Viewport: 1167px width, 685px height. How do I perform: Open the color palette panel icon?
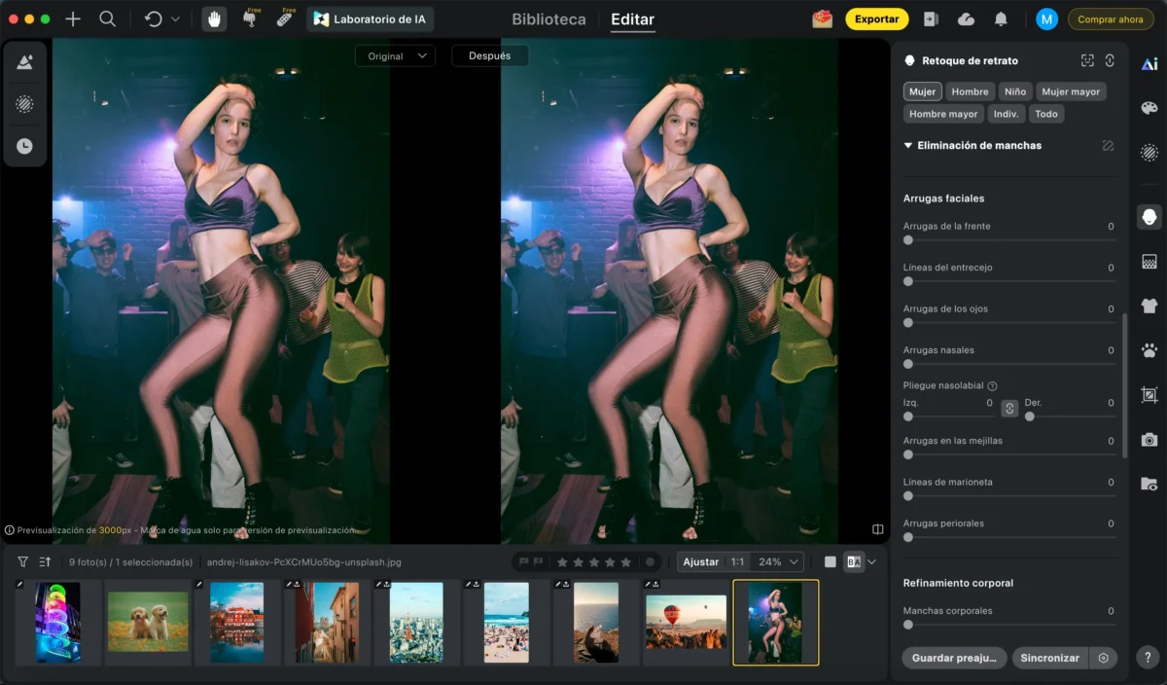point(1149,108)
